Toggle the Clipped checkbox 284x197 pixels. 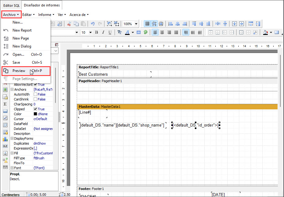click(x=36, y=109)
